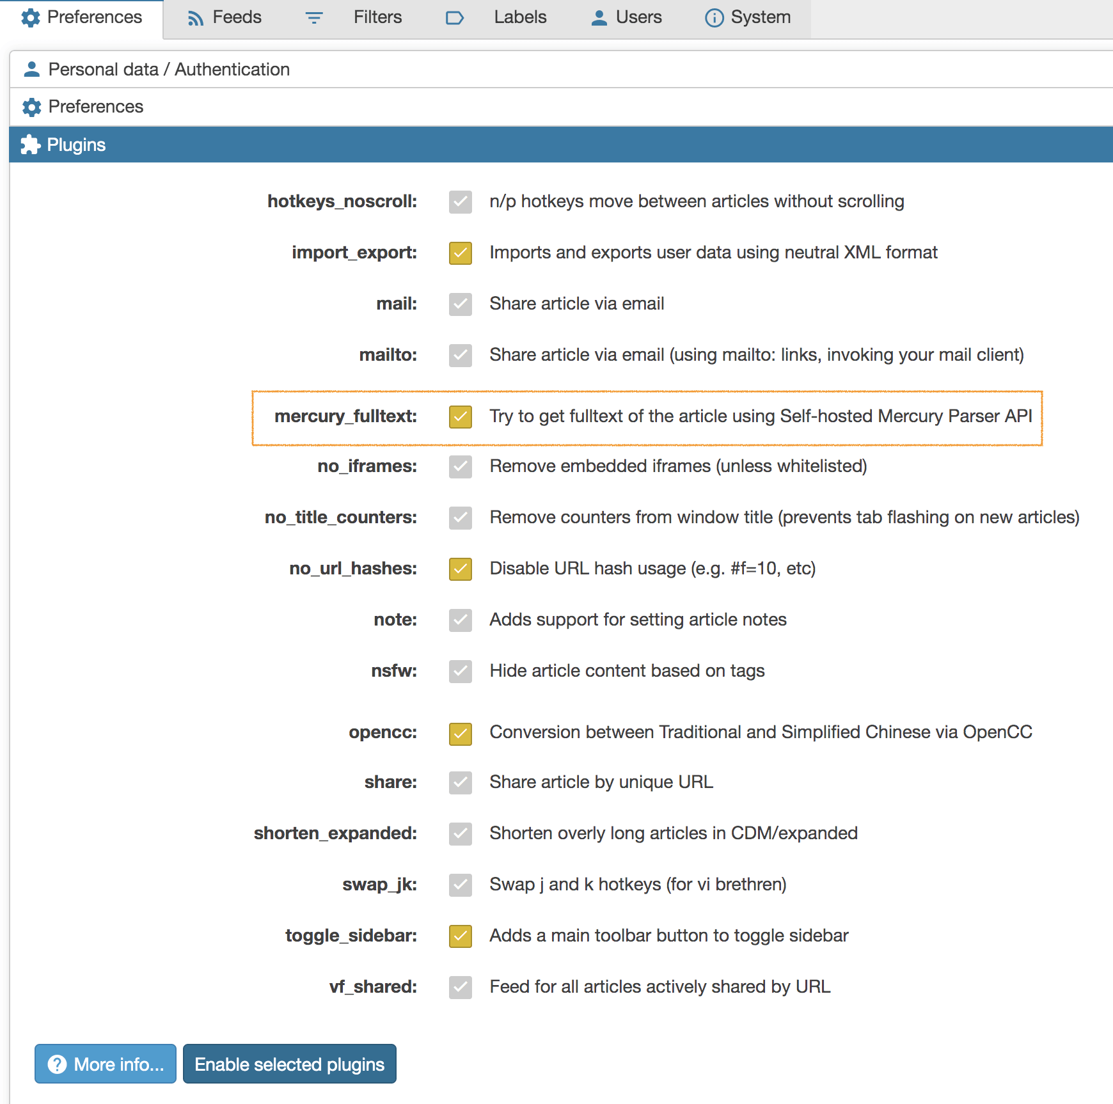Click 'Adds support for setting article notes' text

[638, 620]
